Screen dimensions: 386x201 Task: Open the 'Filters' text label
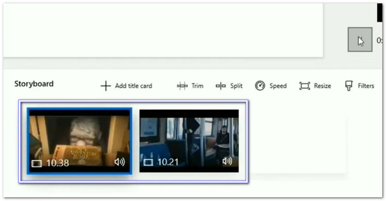point(366,86)
